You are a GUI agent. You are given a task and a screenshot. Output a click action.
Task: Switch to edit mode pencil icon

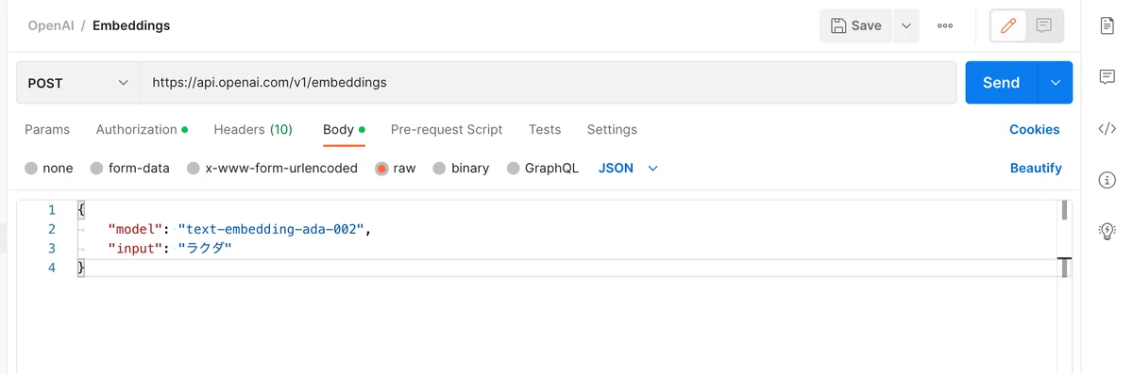(x=1008, y=26)
